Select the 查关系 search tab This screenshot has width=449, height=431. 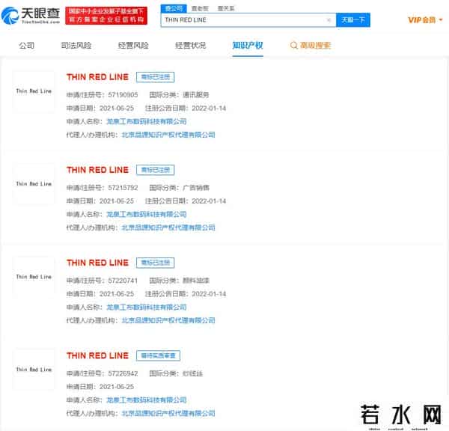(x=226, y=8)
